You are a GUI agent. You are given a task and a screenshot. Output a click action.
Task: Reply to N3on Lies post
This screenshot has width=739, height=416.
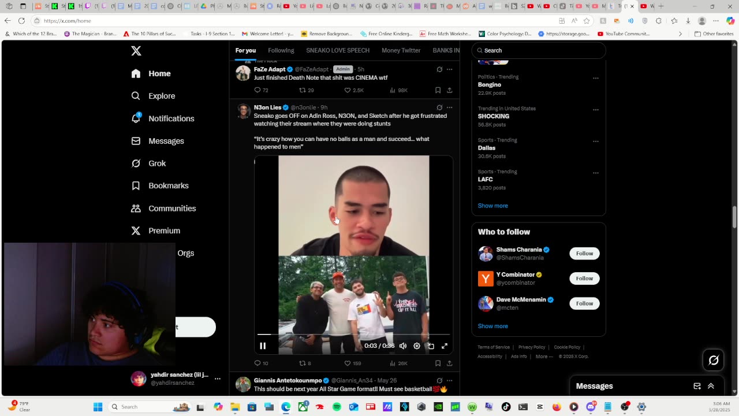click(x=261, y=363)
